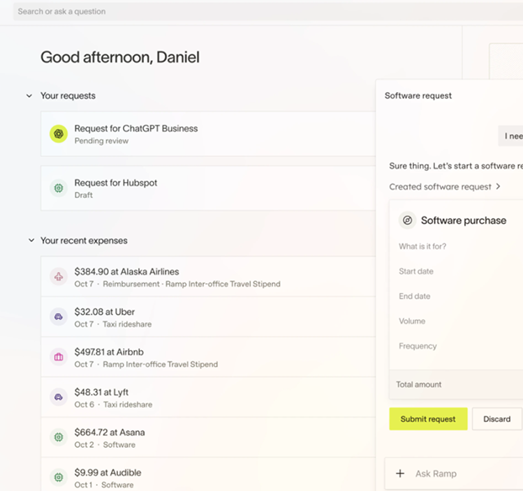
Task: Click the Search or ask a question field
Action: coord(209,11)
